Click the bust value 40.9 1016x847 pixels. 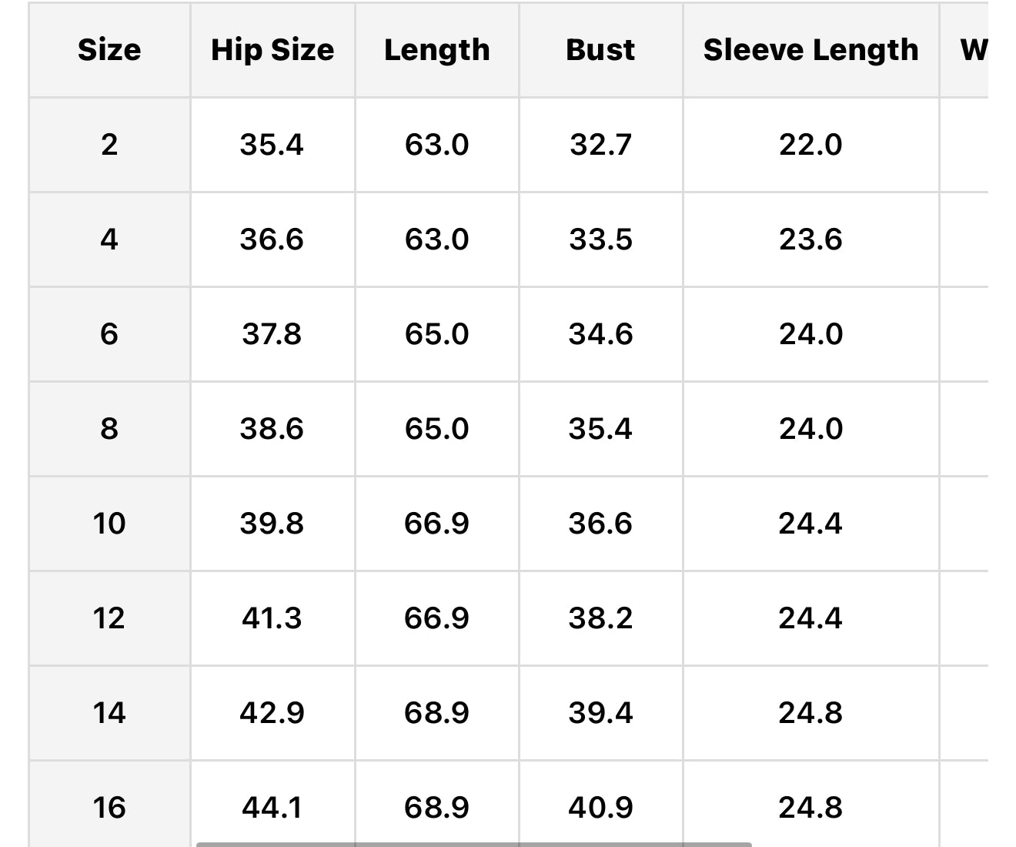[x=600, y=807]
